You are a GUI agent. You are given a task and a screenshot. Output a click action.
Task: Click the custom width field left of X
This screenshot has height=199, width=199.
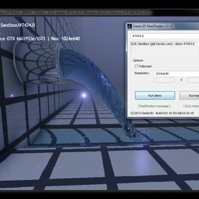click(x=164, y=80)
